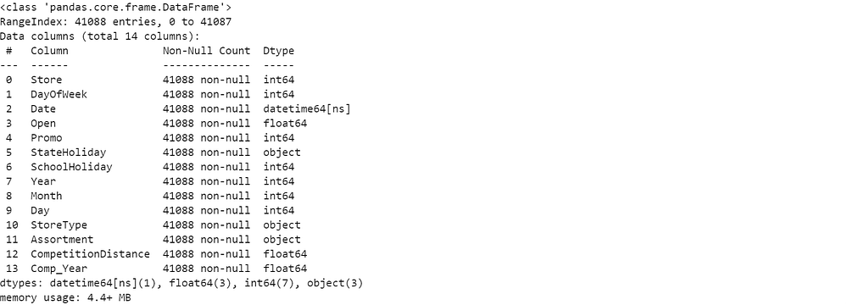The image size is (848, 305).
Task: Click the 'datetime64[ns]' dtype of Date
Action: (307, 109)
